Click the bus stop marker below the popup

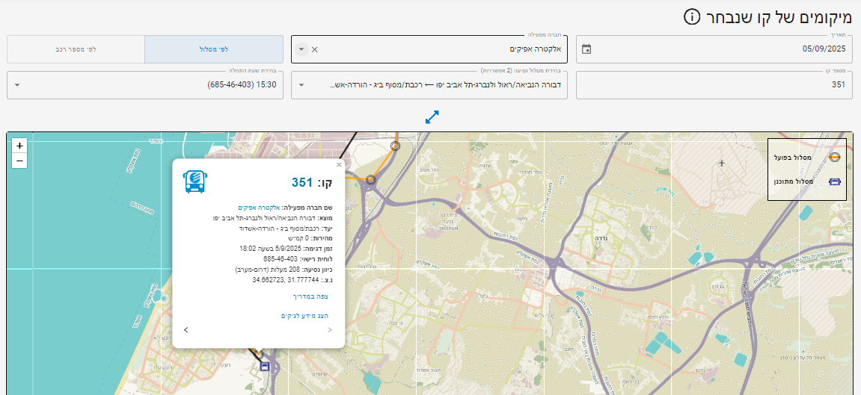click(264, 365)
